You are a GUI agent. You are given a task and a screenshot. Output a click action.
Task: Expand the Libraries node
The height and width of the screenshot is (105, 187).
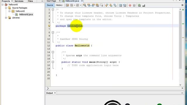pos(6,18)
